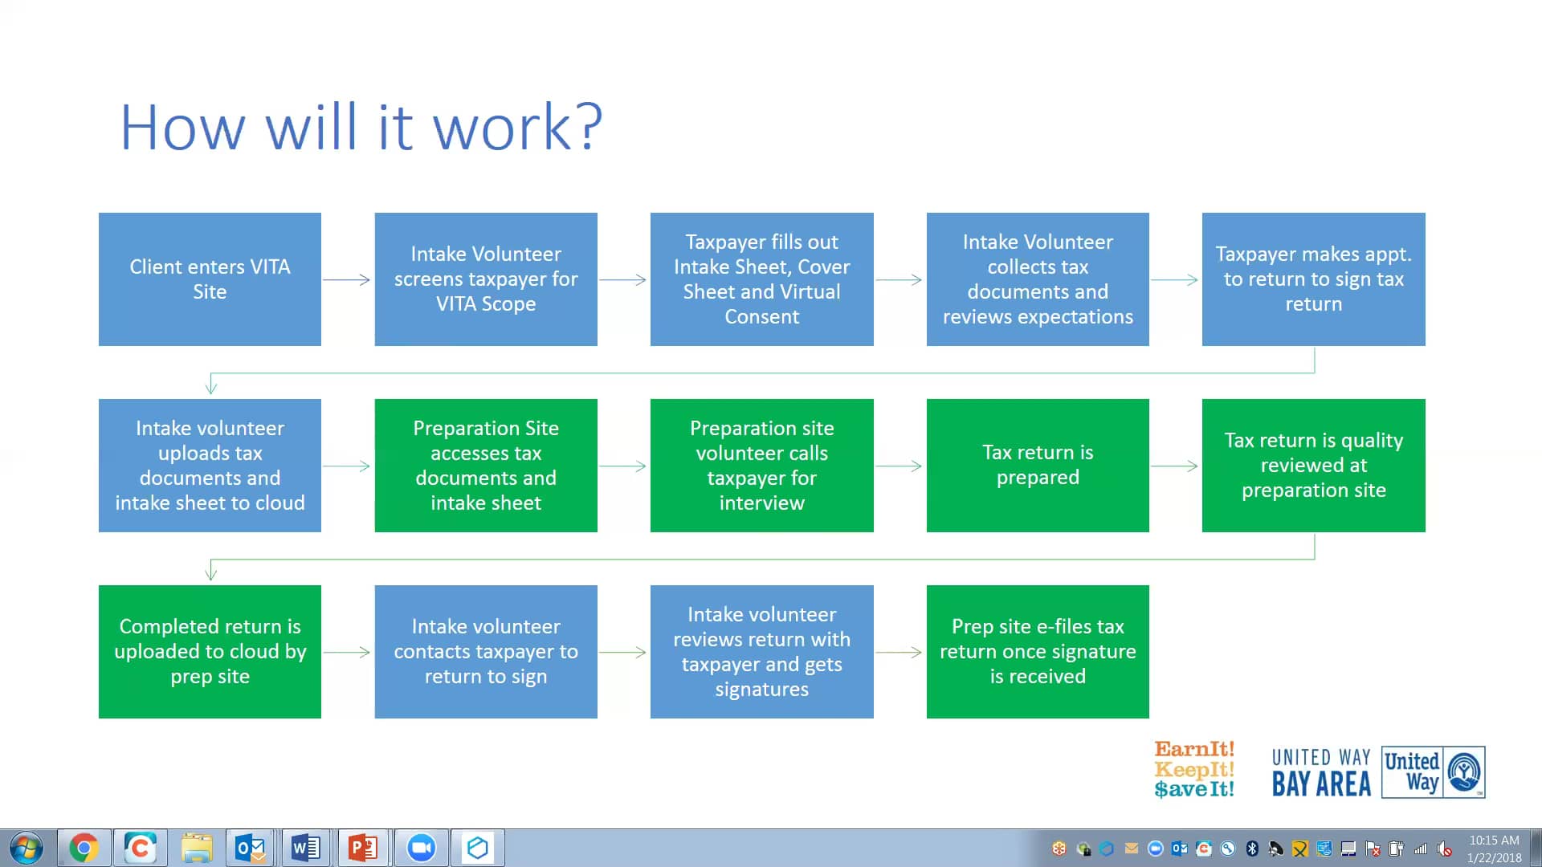Viewport: 1542px width, 867px height.
Task: Click the Intel graphics tray icon
Action: (x=1324, y=849)
